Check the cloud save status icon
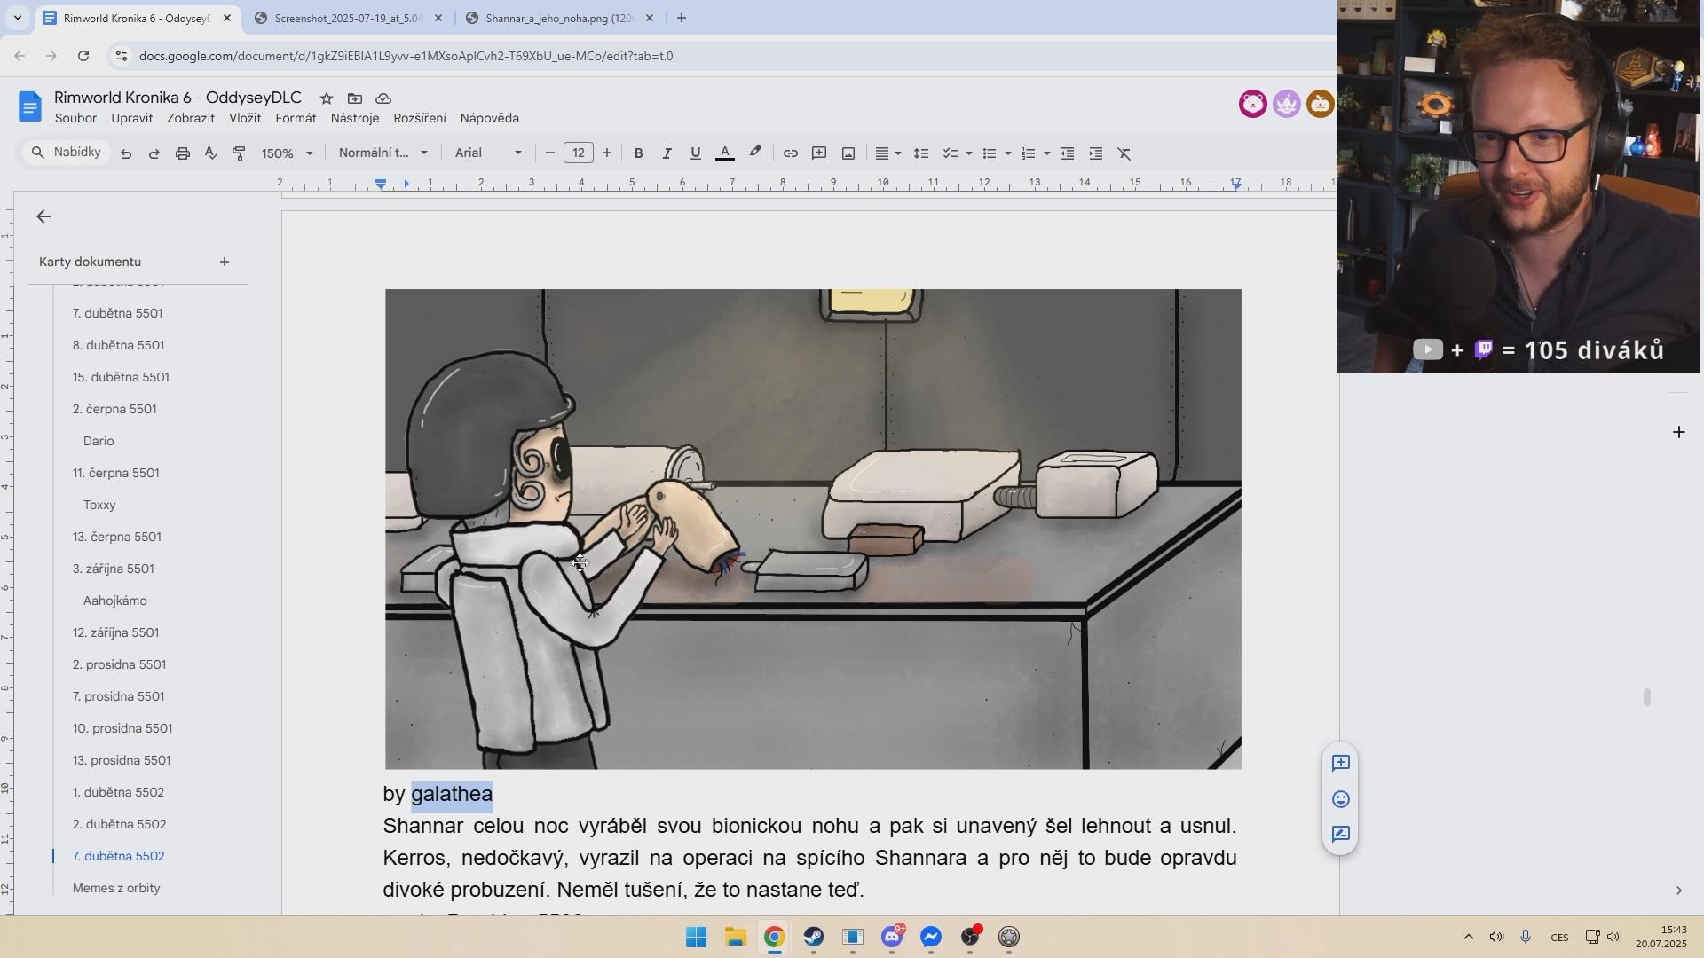The width and height of the screenshot is (1704, 958). [383, 98]
